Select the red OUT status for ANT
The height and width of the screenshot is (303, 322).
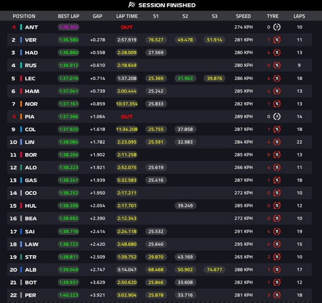(127, 27)
